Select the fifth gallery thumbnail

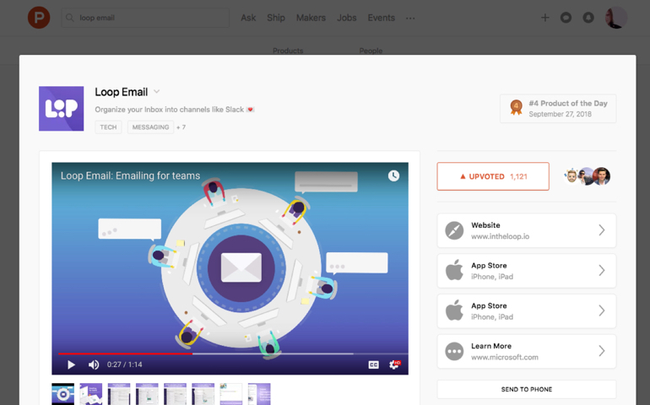point(175,394)
